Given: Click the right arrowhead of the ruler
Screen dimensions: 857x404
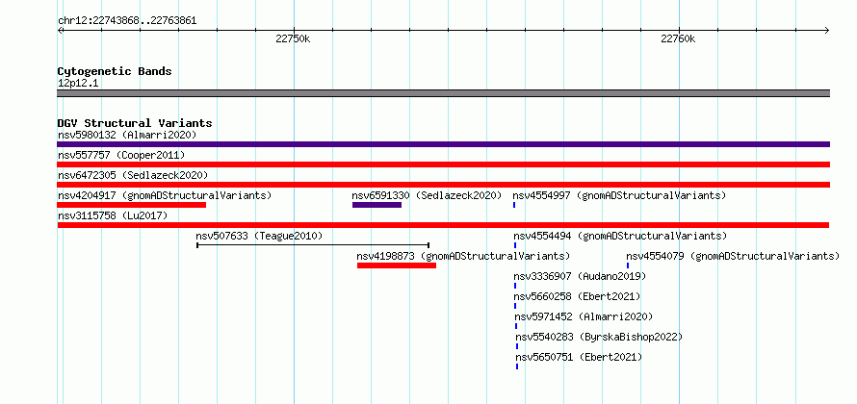Looking at the screenshot, I should pyautogui.click(x=827, y=30).
